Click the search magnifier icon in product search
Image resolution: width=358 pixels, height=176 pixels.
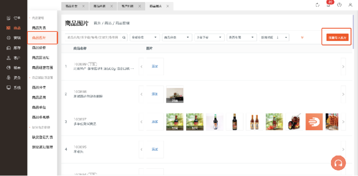coord(124,37)
